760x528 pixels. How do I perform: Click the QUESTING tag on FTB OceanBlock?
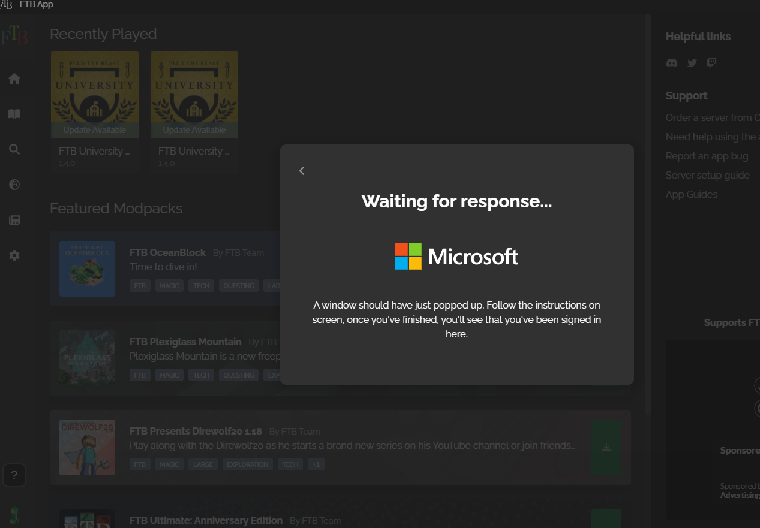[x=239, y=286]
